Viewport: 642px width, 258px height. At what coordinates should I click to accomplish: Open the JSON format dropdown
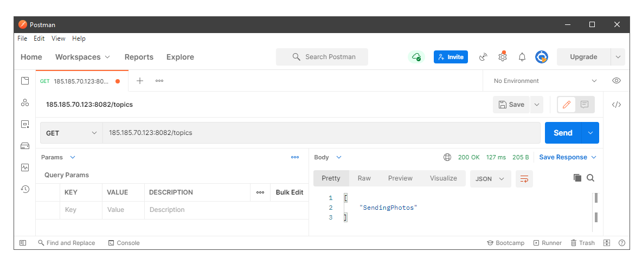[x=490, y=178]
